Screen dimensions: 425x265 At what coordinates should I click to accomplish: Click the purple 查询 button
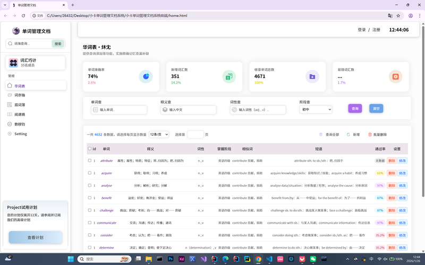[355, 108]
